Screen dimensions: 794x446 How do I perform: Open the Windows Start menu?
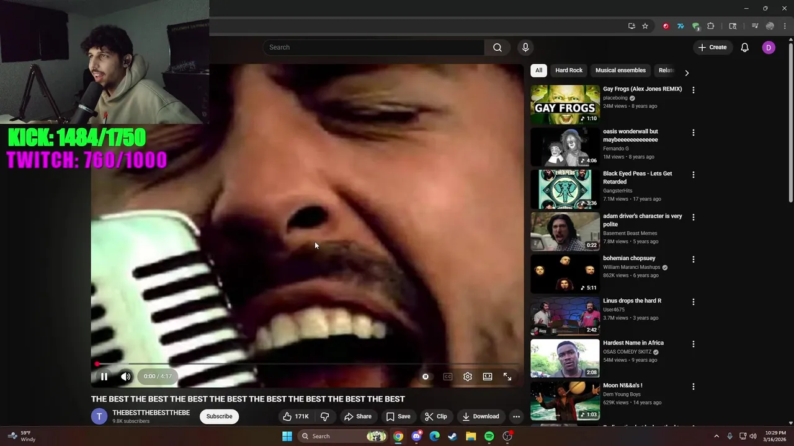[287, 436]
